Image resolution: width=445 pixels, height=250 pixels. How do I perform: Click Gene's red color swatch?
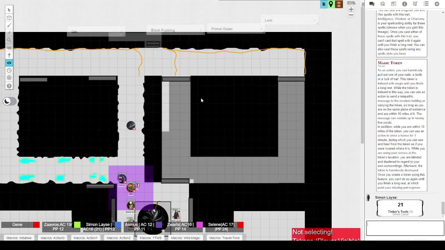point(37,225)
